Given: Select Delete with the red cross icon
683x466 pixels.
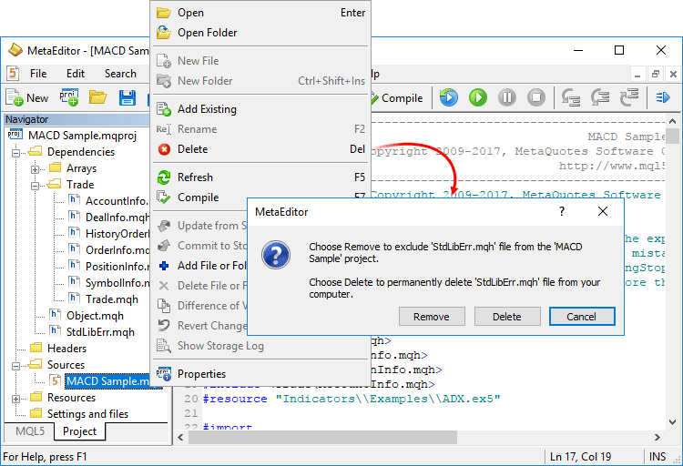Looking at the screenshot, I should pyautogui.click(x=260, y=149).
